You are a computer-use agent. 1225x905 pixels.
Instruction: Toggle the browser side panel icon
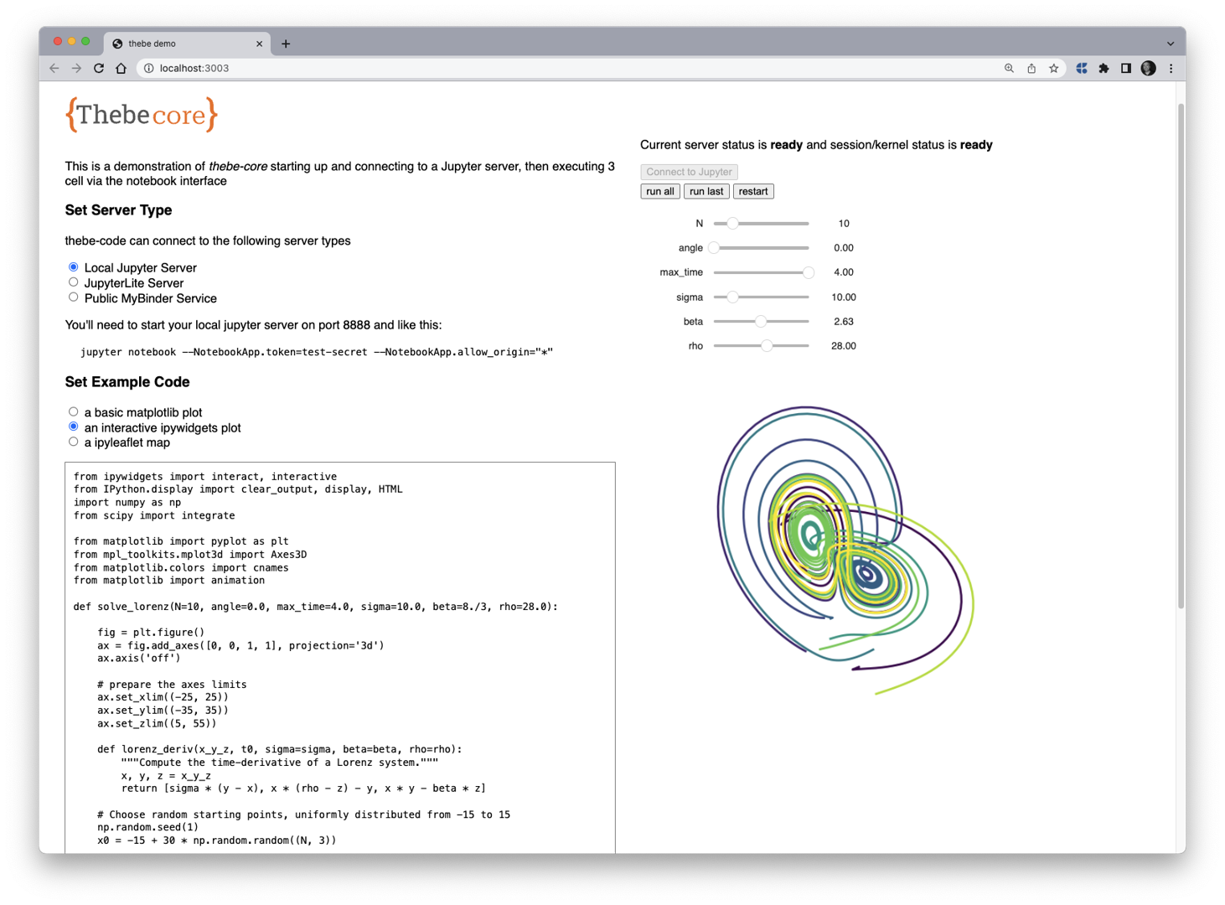1126,69
